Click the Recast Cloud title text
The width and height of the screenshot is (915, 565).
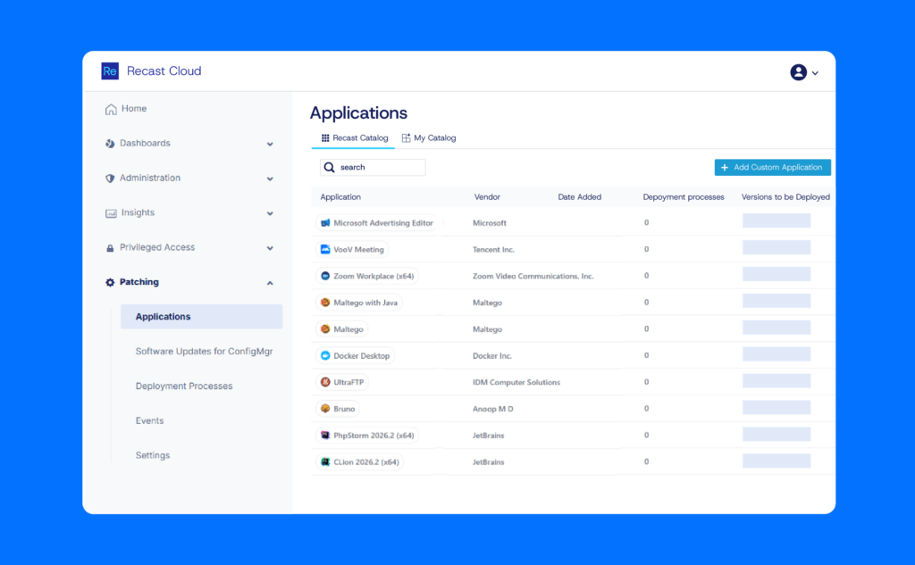pyautogui.click(x=164, y=71)
